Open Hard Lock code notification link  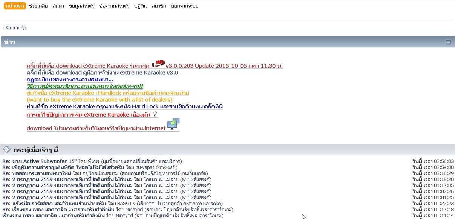125,106
